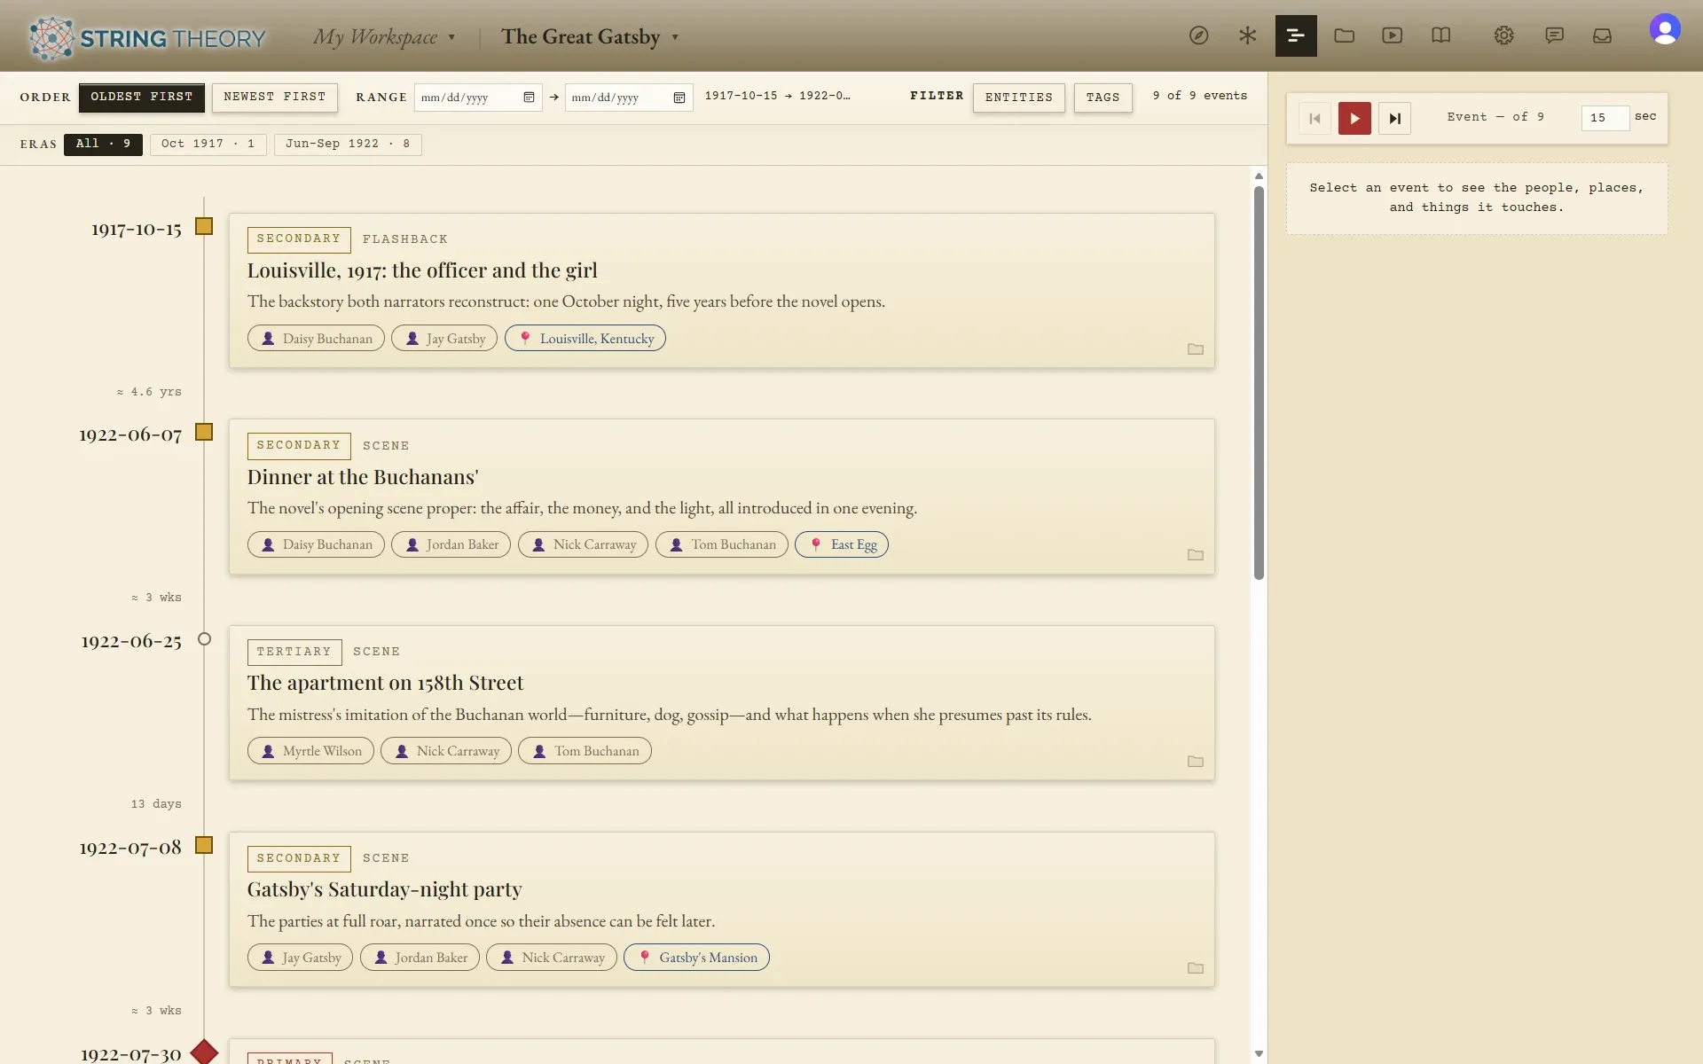Click folder icon on Louisville 1917 card

click(x=1196, y=348)
